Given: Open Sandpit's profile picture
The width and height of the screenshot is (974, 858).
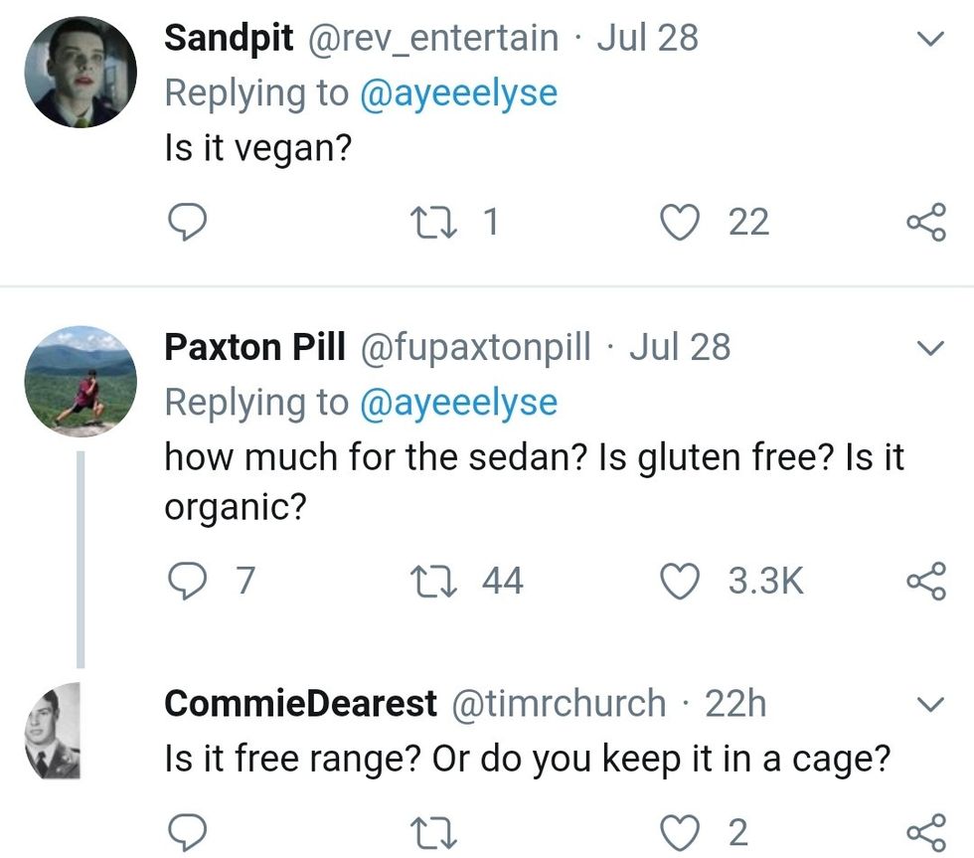Looking at the screenshot, I should pos(80,73).
